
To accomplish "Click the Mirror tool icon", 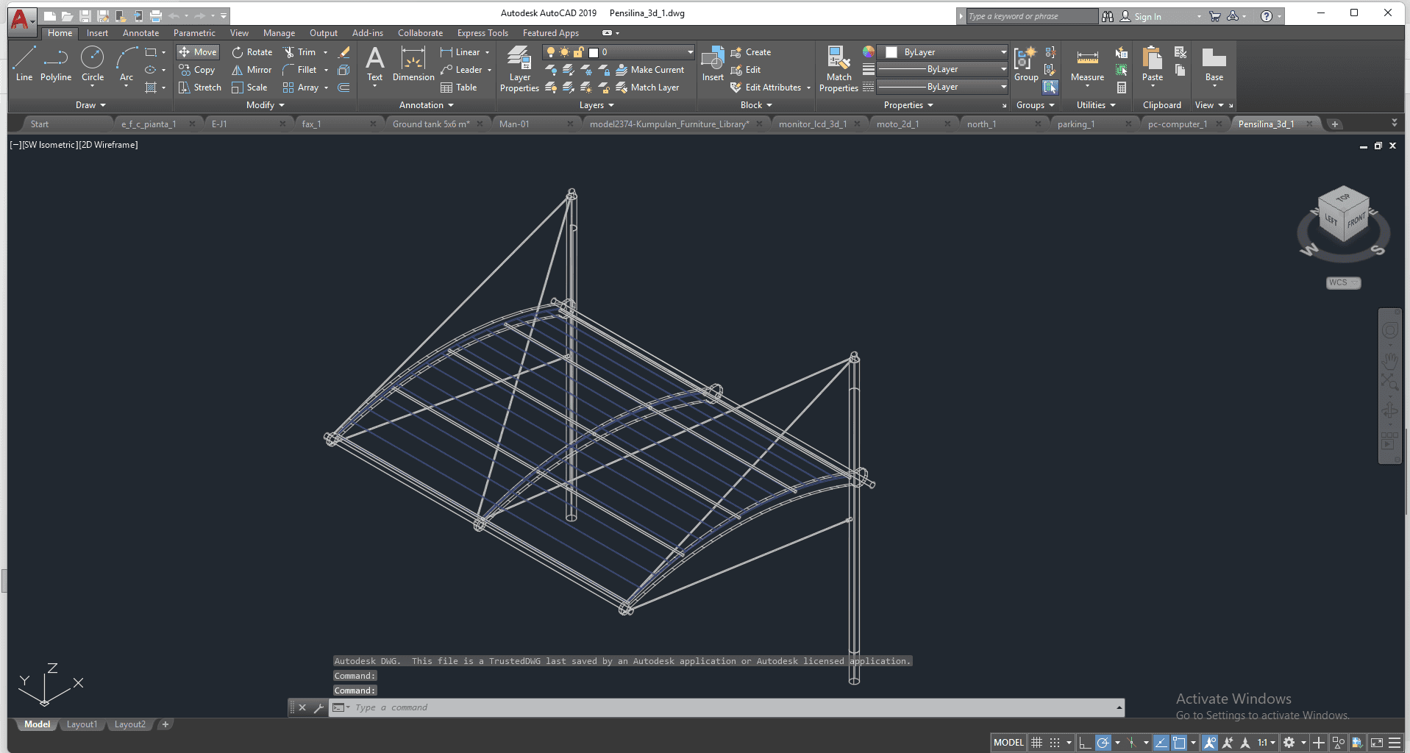I will click(x=237, y=70).
